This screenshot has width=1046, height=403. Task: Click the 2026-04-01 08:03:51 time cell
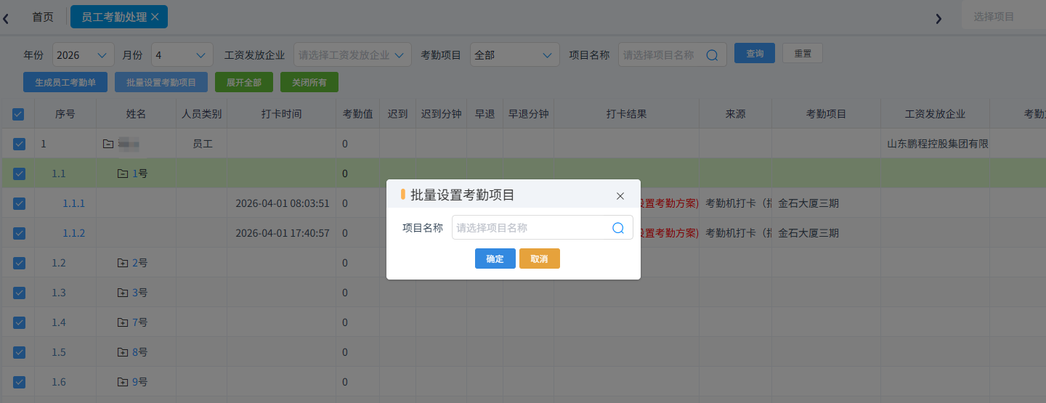[283, 203]
